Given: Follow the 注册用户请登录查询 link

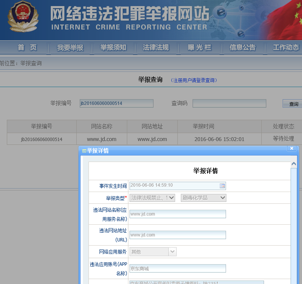Looking at the screenshot, I should pyautogui.click(x=194, y=80).
